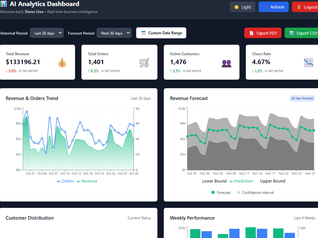Click the green 0.3% increase indicator
Screen dimensions: 318x238
click(x=93, y=71)
